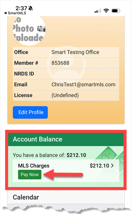The image size is (132, 214).
Task: Tap the 2:37 clock
Action: point(21,8)
